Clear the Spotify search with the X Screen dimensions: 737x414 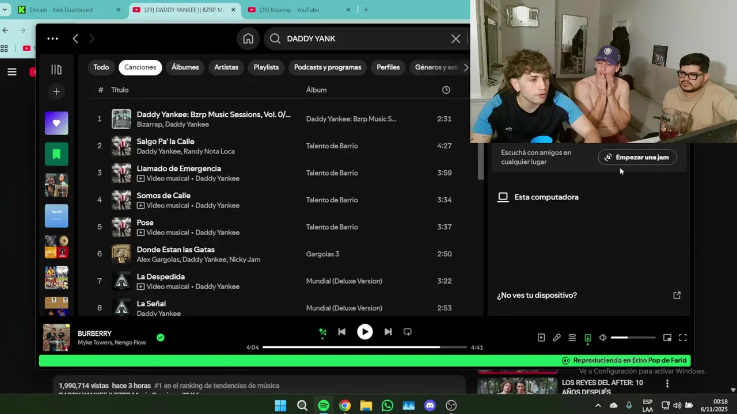pos(455,39)
